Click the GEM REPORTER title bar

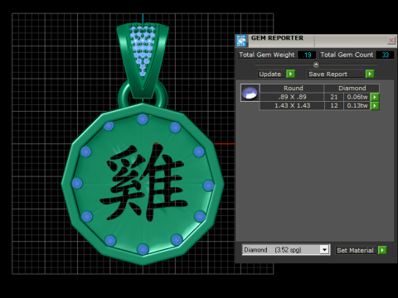[317, 41]
